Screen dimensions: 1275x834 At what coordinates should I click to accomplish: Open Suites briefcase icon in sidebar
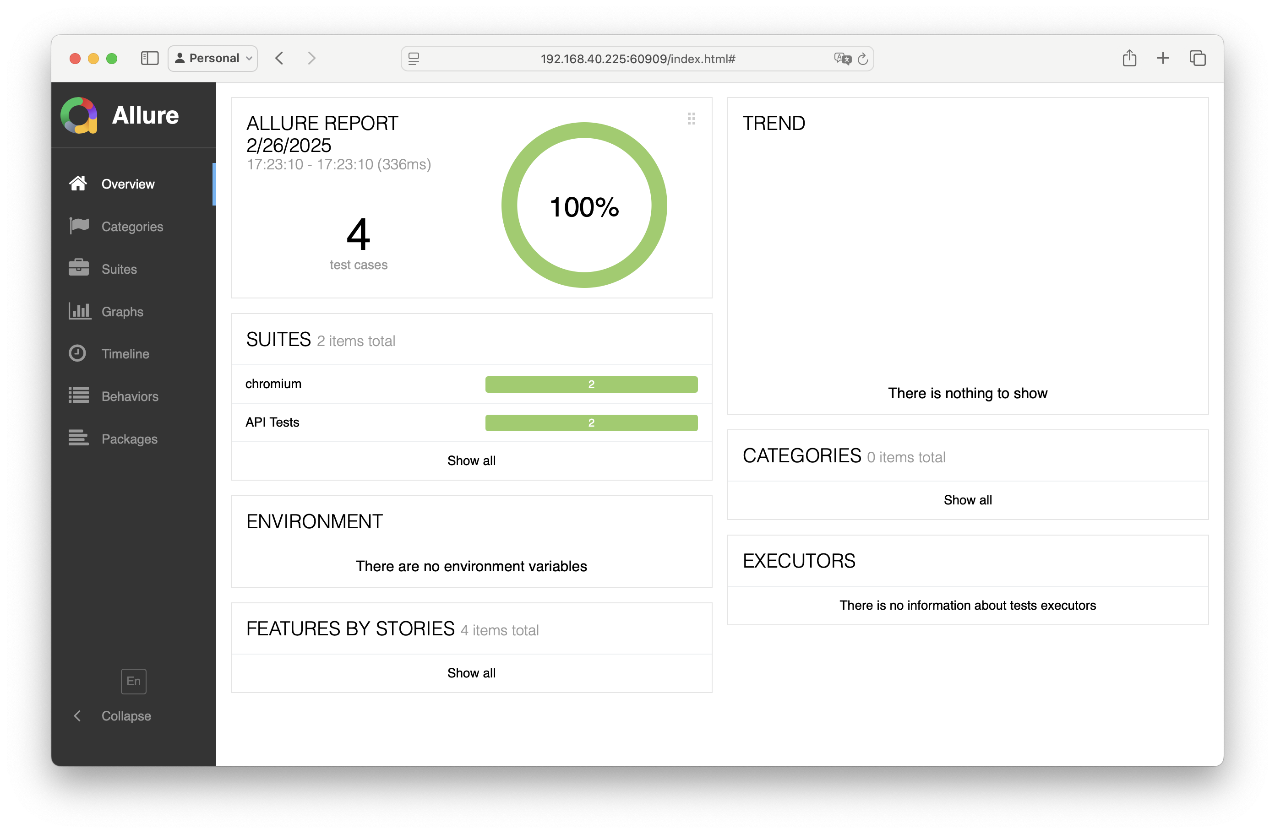click(x=79, y=268)
